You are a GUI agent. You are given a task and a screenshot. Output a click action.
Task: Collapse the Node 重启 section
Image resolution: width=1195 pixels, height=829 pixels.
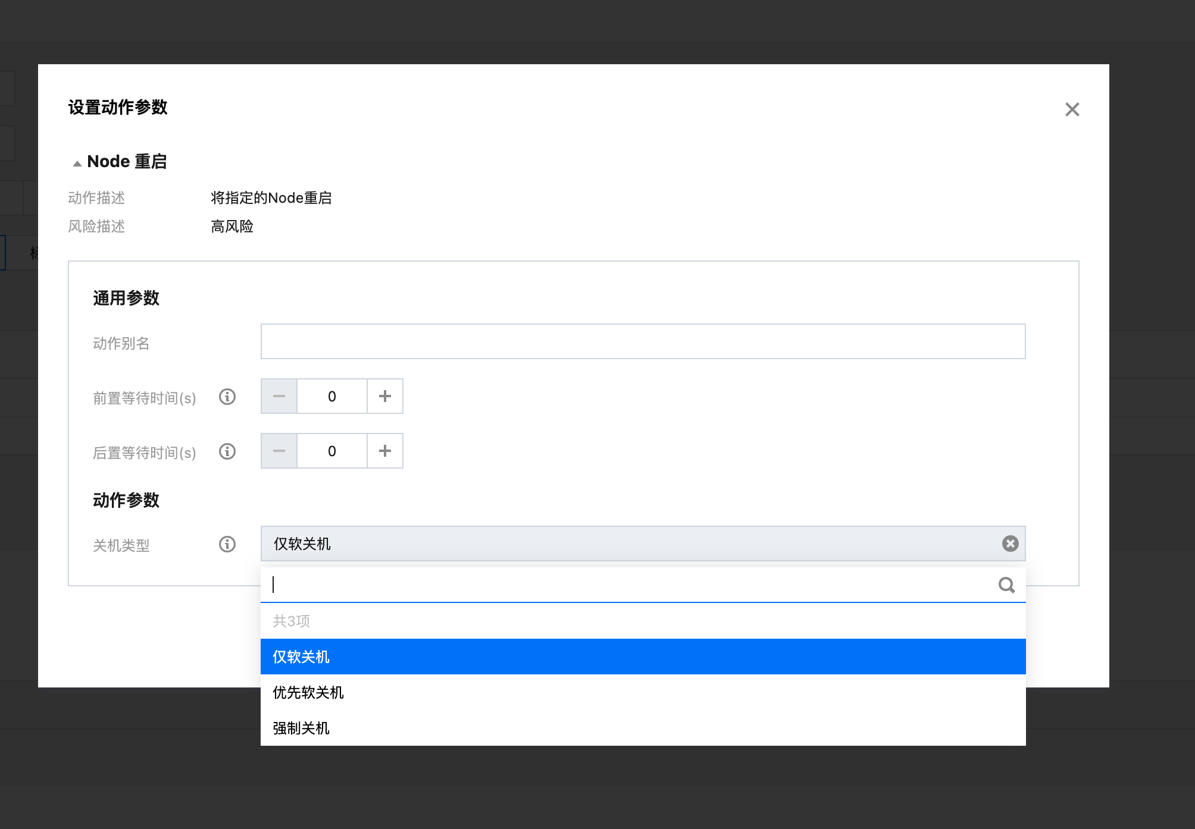pyautogui.click(x=77, y=163)
